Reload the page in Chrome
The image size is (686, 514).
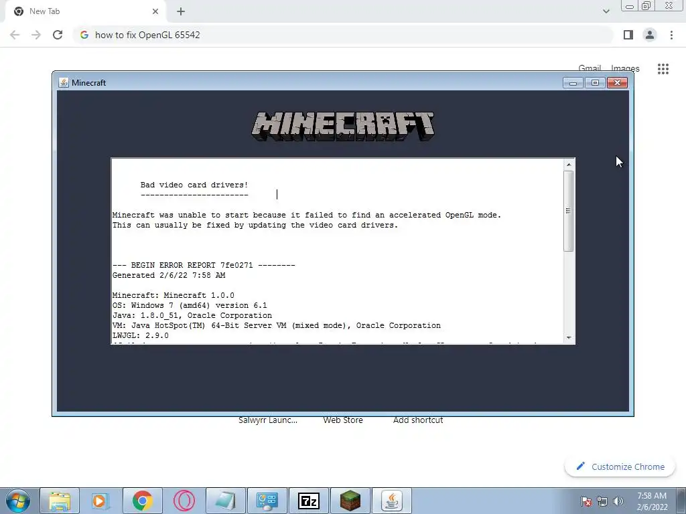click(58, 35)
